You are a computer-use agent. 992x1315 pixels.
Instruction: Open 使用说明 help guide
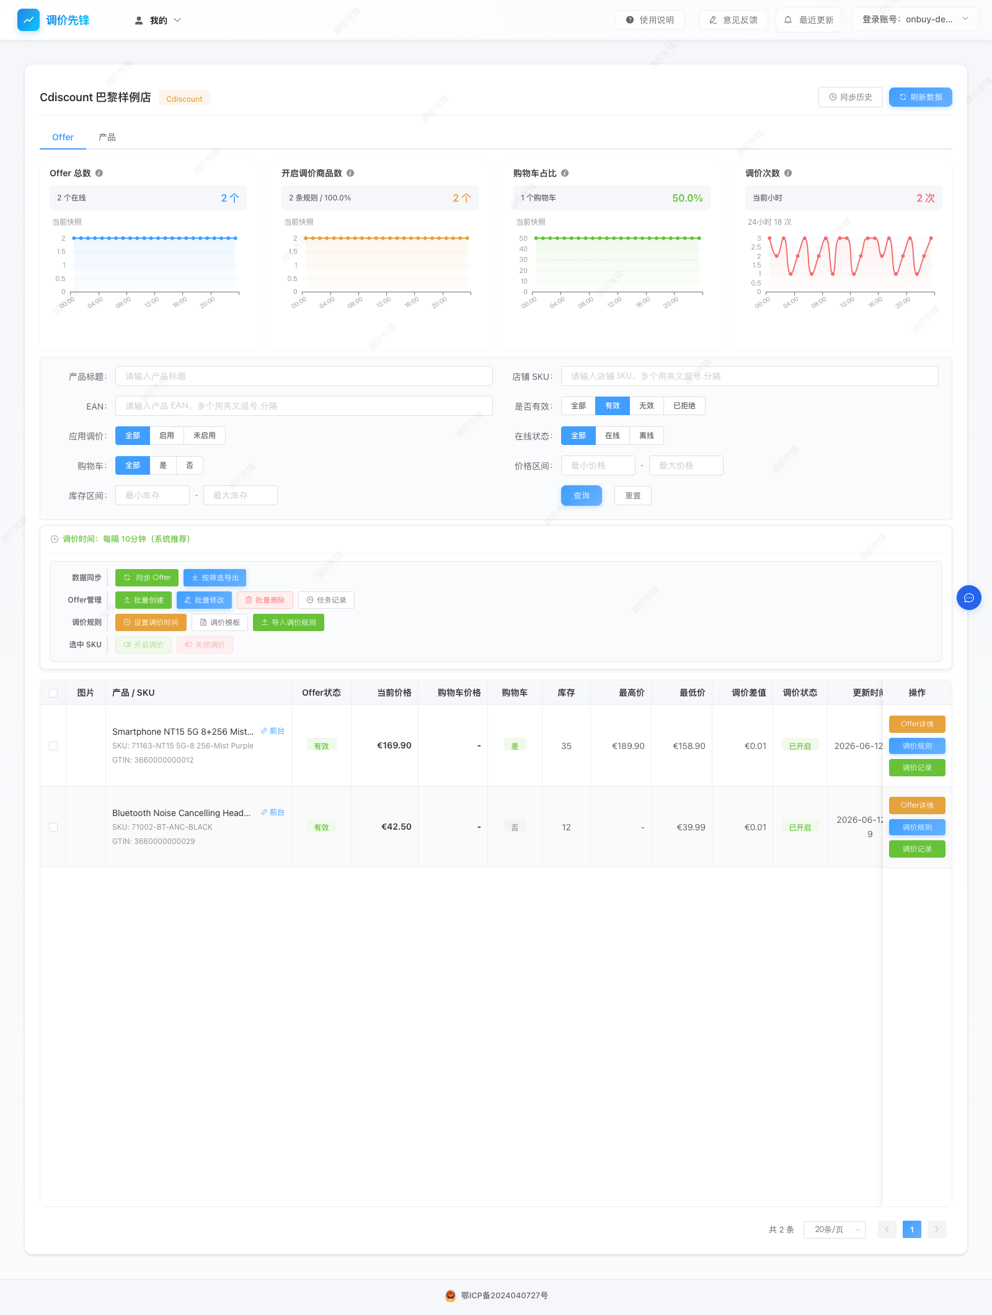[x=650, y=20]
